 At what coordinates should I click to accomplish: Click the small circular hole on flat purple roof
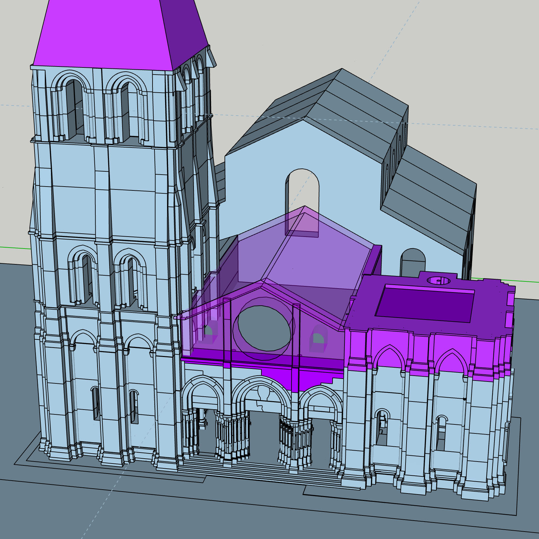tap(439, 280)
